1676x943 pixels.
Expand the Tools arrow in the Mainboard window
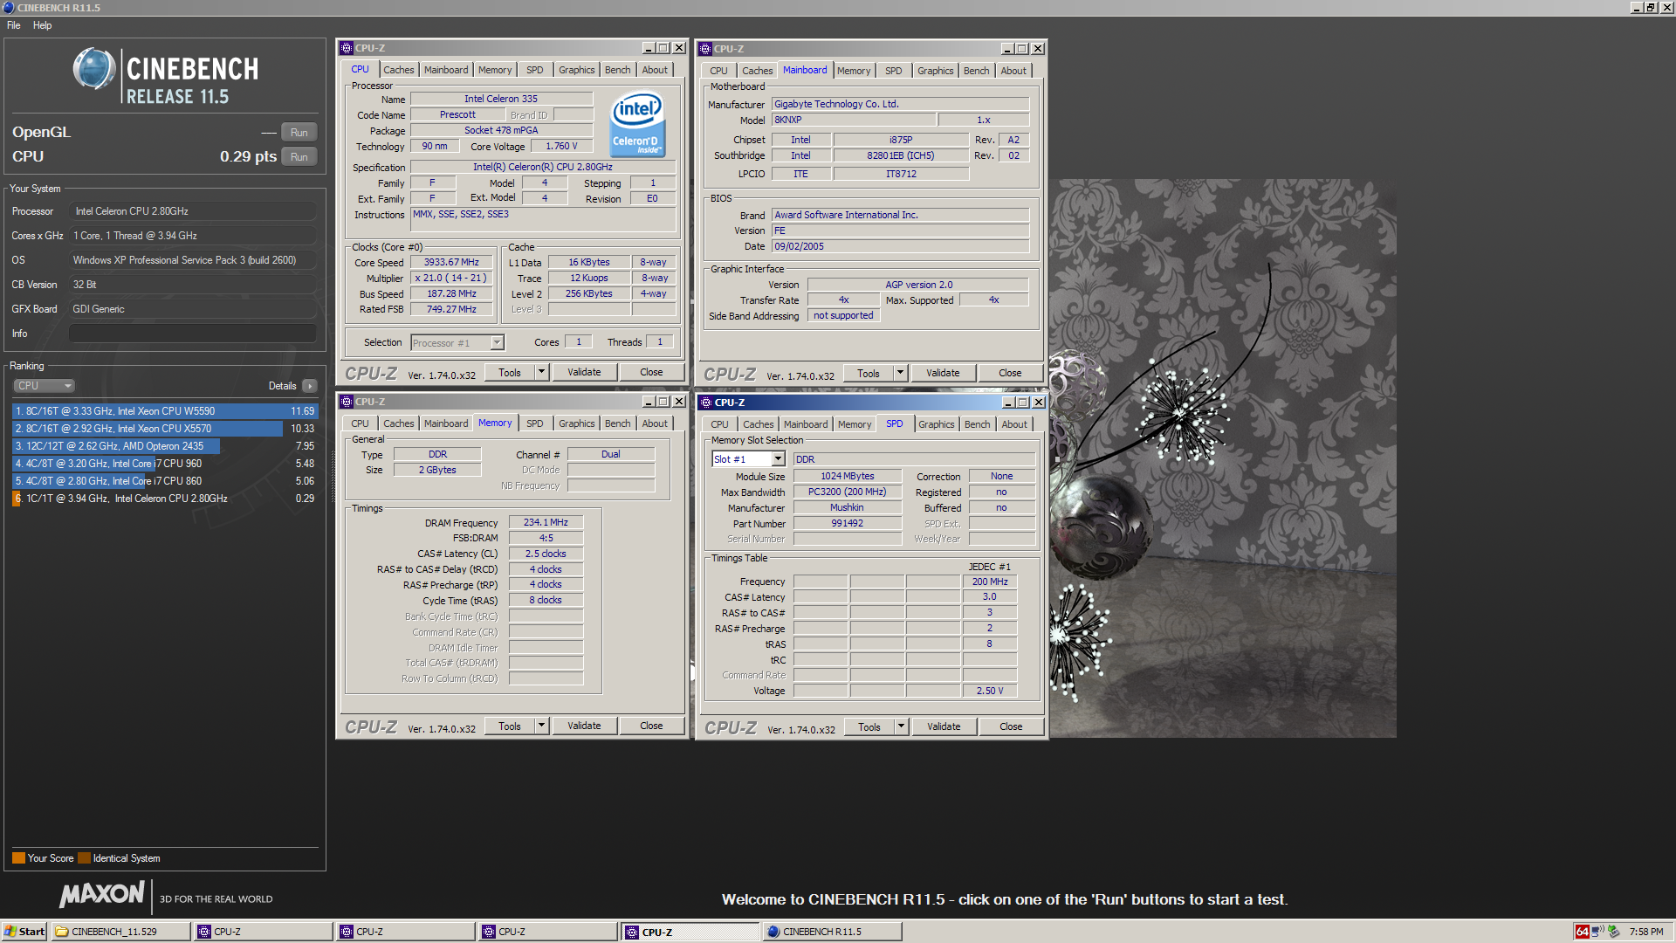point(900,373)
